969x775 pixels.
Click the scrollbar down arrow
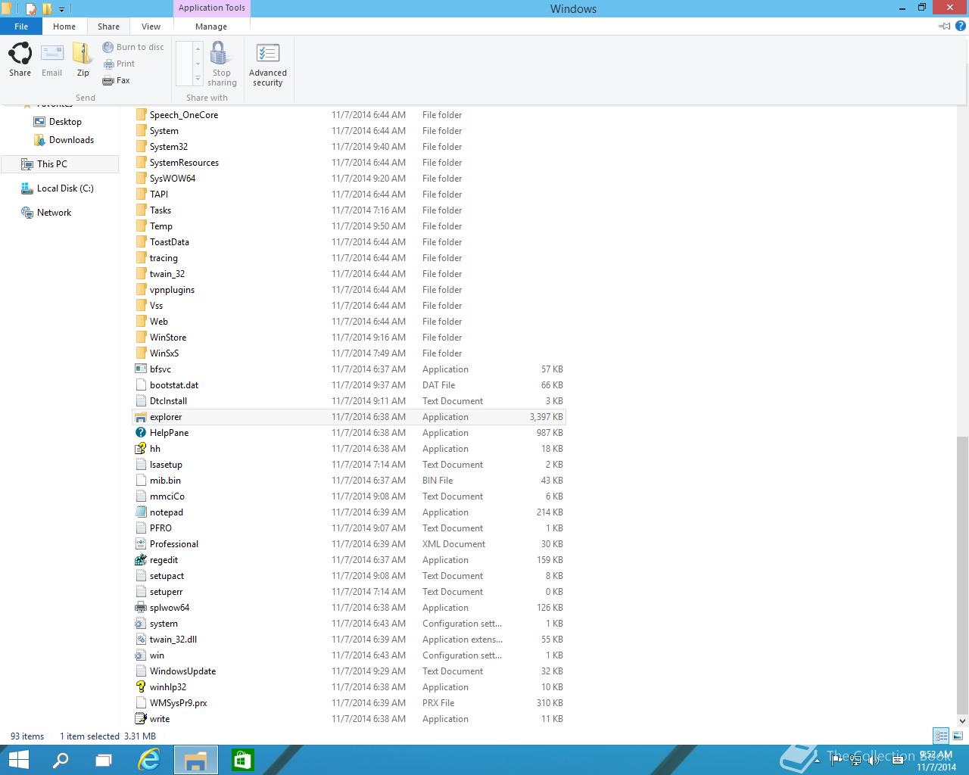(x=963, y=721)
